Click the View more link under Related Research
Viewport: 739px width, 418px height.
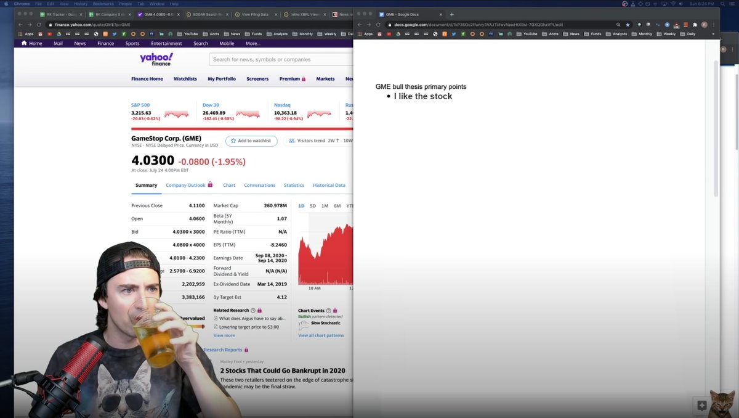pos(224,335)
